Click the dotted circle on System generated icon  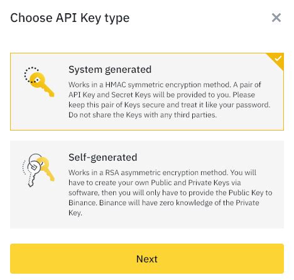31,75
